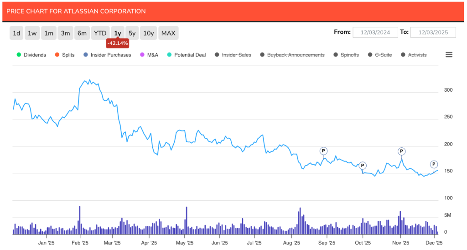Click the Jan '25 axis label

(46, 243)
